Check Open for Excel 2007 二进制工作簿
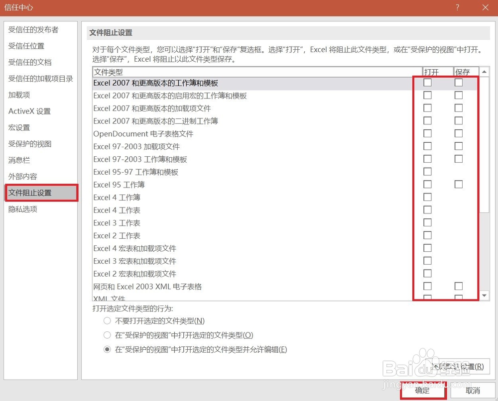Viewport: 498px width, 401px height. coord(427,120)
